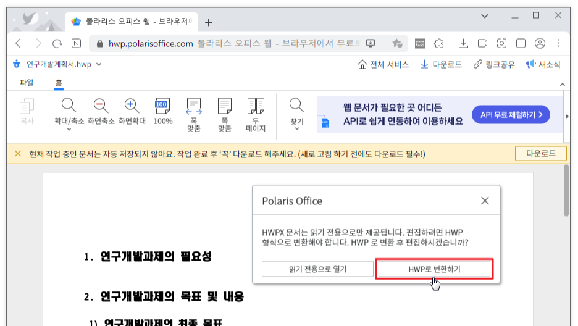
Task: Open the browser three-dot menu
Action: pos(559,43)
